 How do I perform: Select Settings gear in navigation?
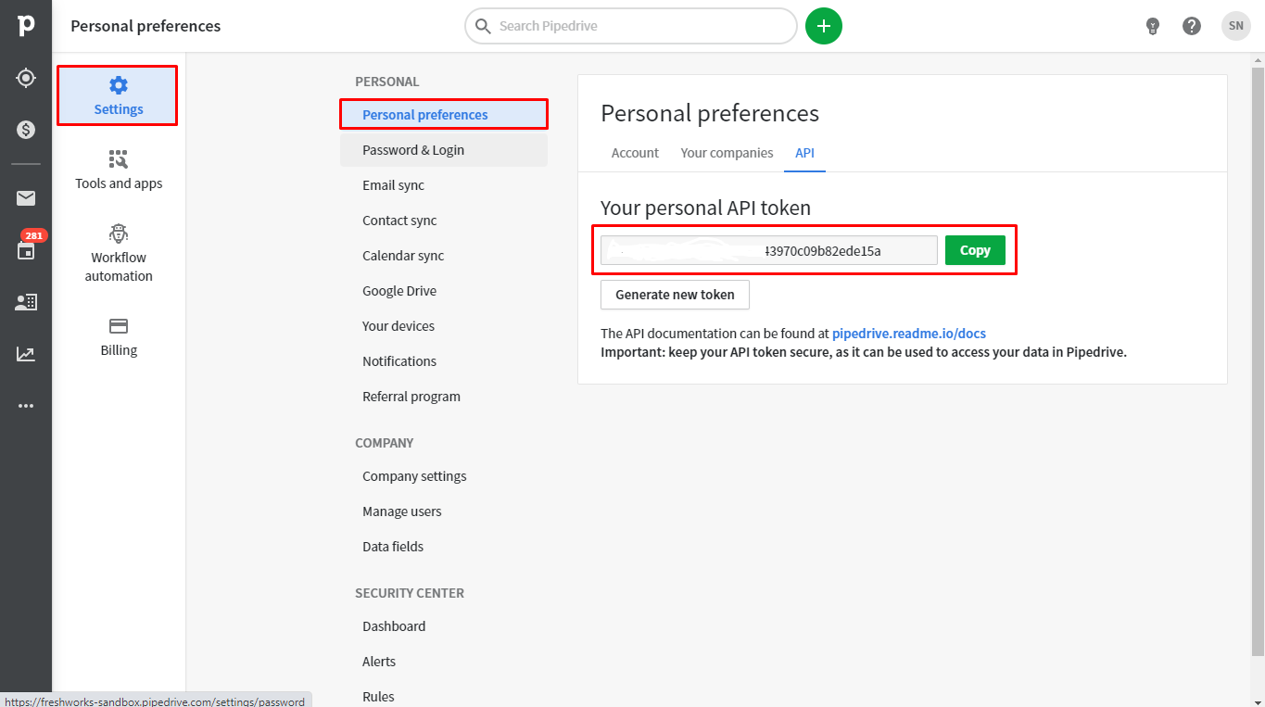[118, 95]
